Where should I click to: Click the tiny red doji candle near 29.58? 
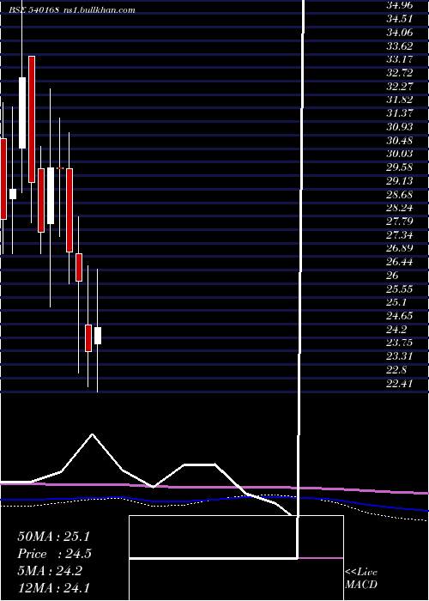pos(60,168)
